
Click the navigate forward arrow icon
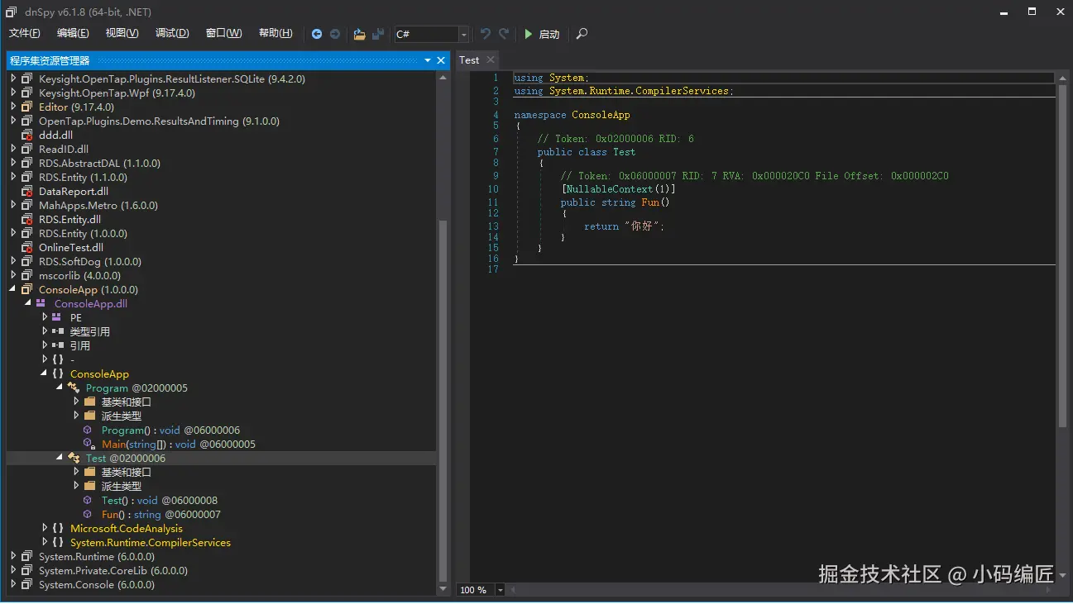point(335,34)
